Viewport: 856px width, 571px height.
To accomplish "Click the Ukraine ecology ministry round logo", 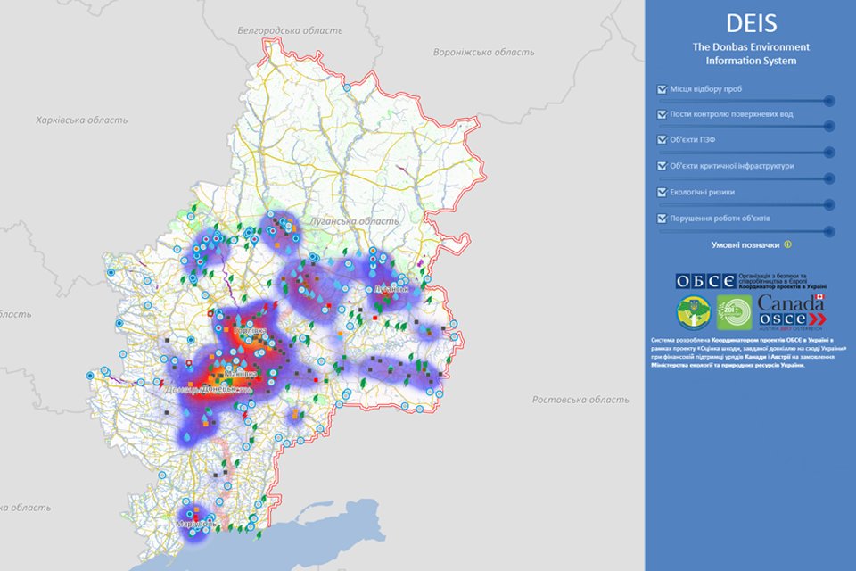I will pos(694,312).
